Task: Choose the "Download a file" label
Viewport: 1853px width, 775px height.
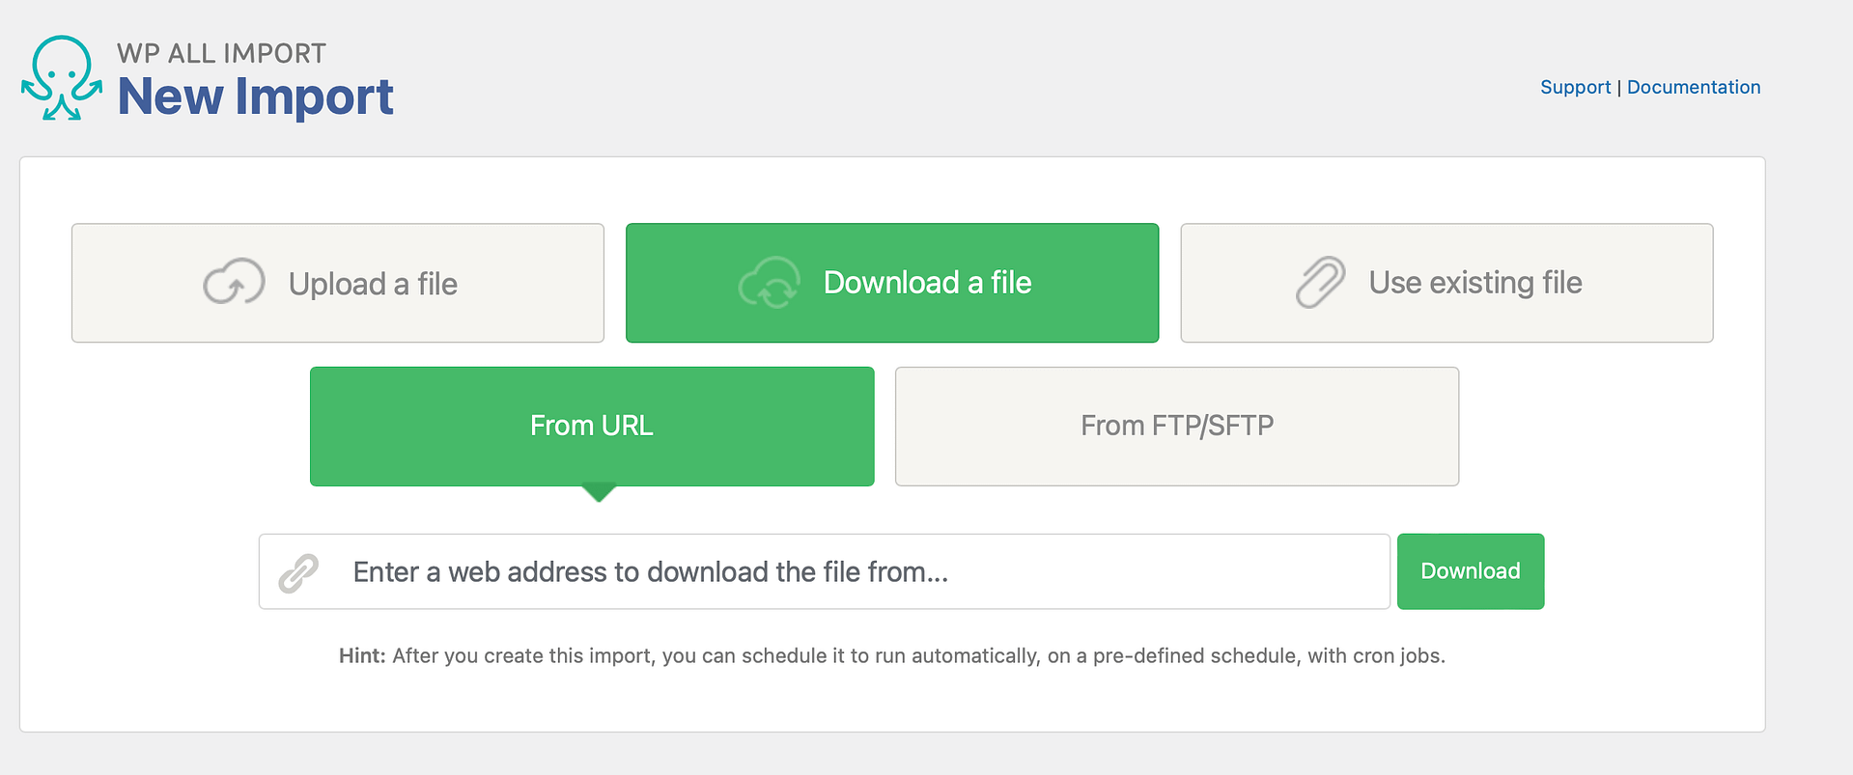Action: (x=927, y=283)
